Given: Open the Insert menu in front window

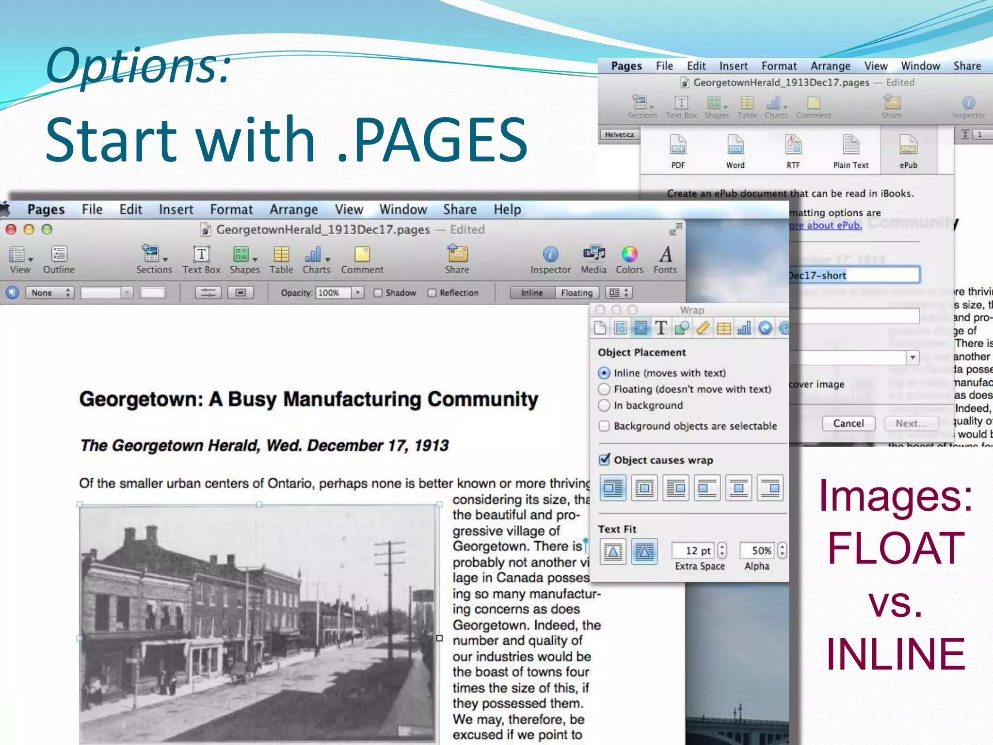Looking at the screenshot, I should (x=176, y=210).
